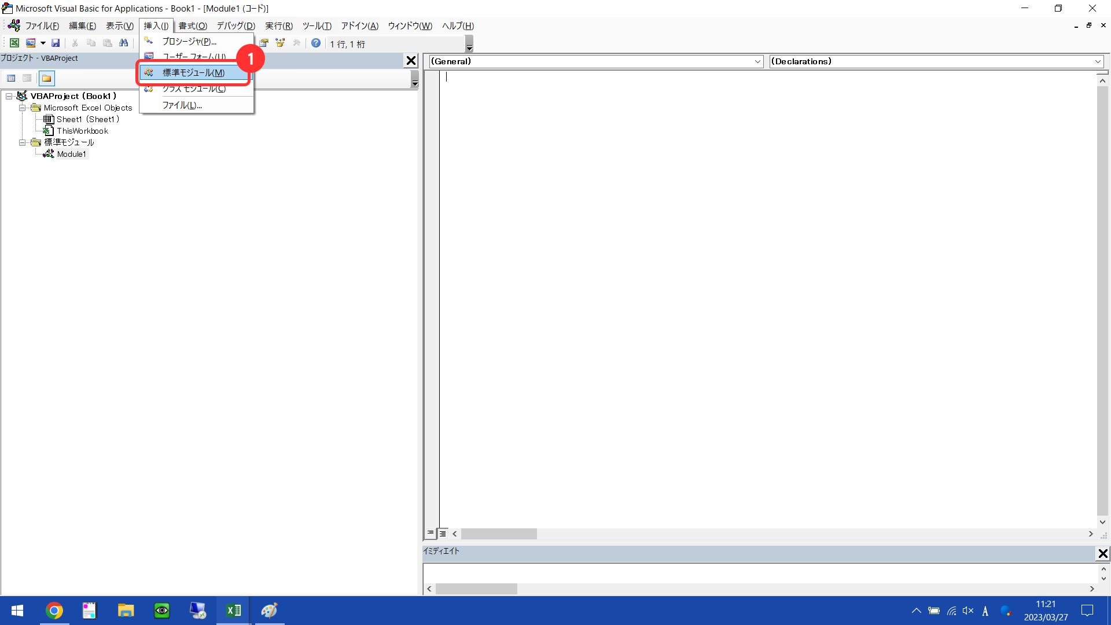Select 標準モジュール(M) from the Insert menu
1111x625 pixels.
[x=193, y=73]
